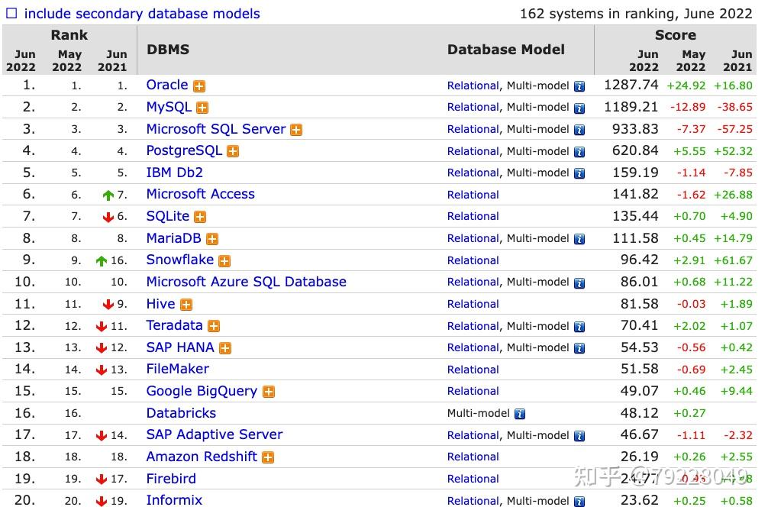Click the SAP Adaptive Server link
Viewport: 768px width, 507px height.
pos(215,434)
